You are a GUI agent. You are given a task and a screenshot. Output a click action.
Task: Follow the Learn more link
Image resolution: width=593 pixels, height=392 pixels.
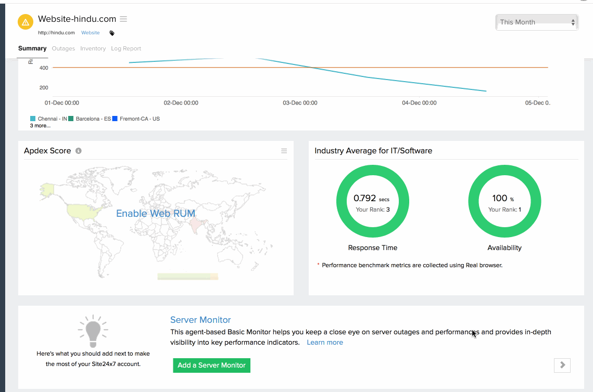click(x=325, y=342)
